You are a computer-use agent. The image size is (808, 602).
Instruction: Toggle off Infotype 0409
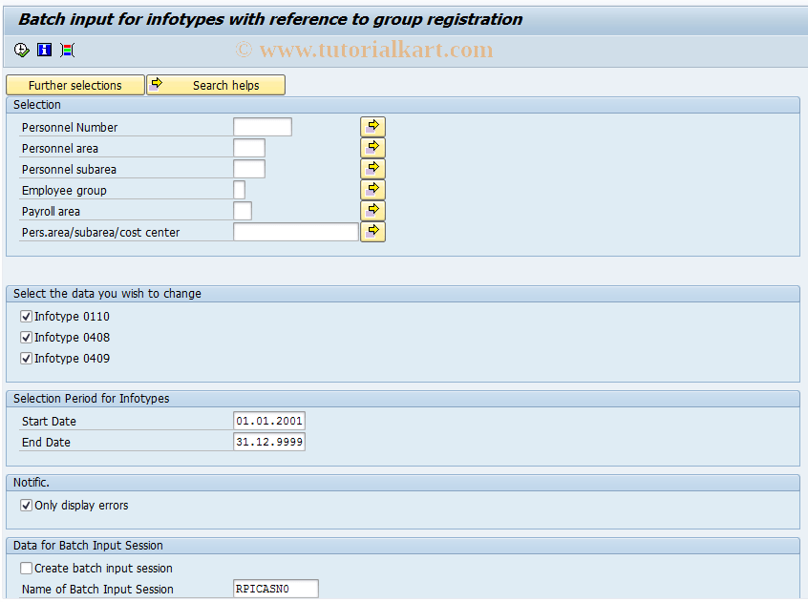click(26, 358)
